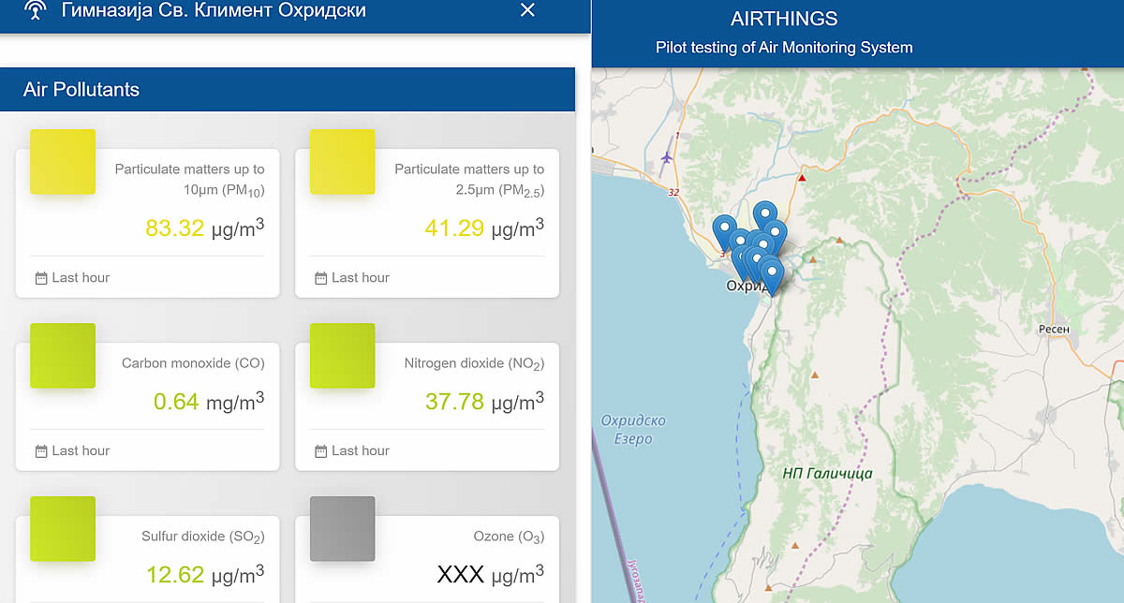Click 'Last hour' on the Nitrogen dioxide card
1124x603 pixels.
click(361, 451)
